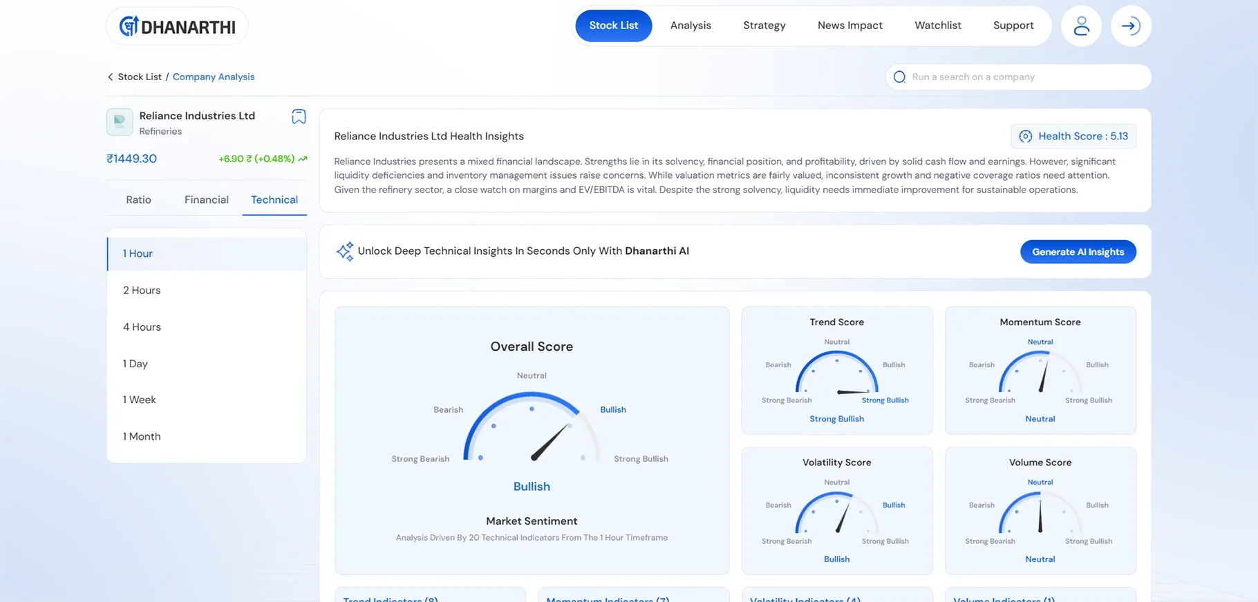Click the Market Sentiment heading
This screenshot has width=1258, height=602.
532,521
